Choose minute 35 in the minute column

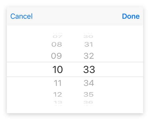89,94
